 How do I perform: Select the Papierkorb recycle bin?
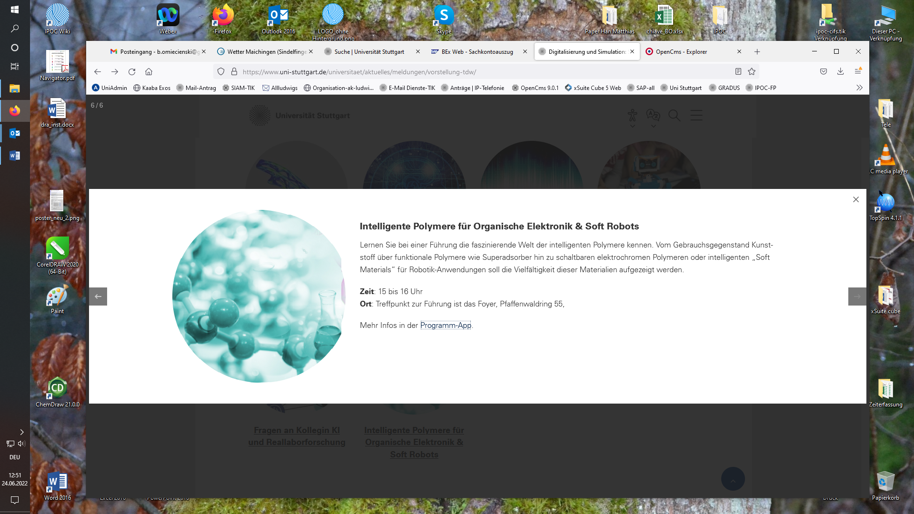885,485
